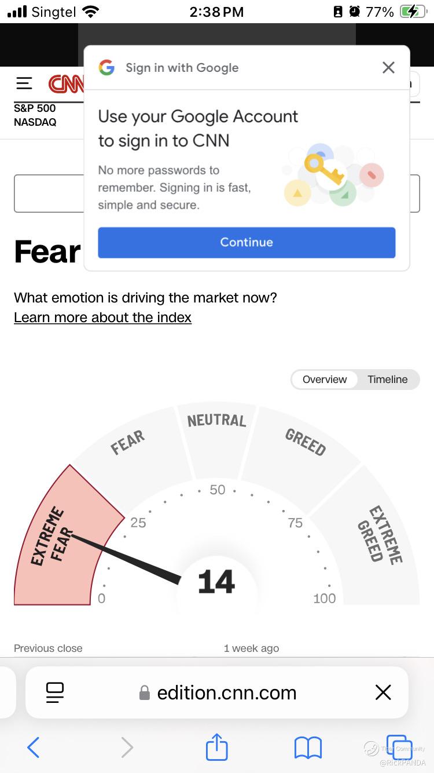Tap the Safari forward arrow

point(127,748)
